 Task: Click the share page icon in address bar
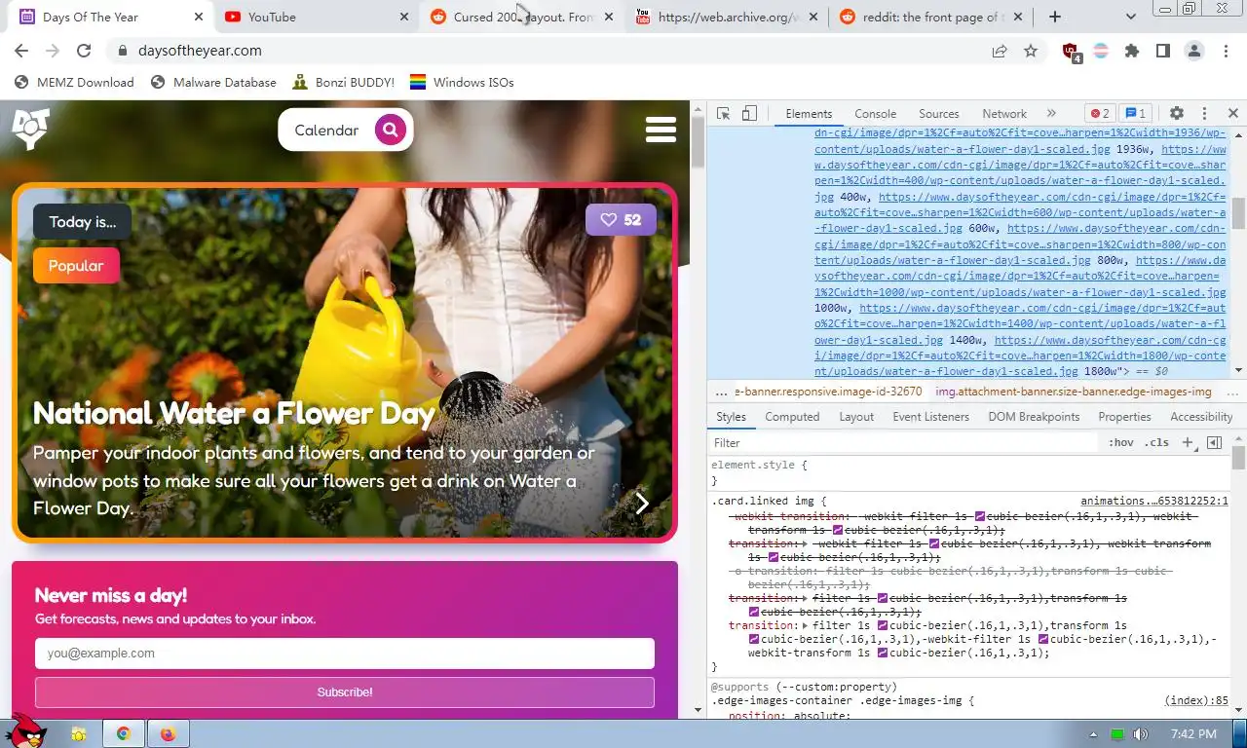pos(1000,51)
